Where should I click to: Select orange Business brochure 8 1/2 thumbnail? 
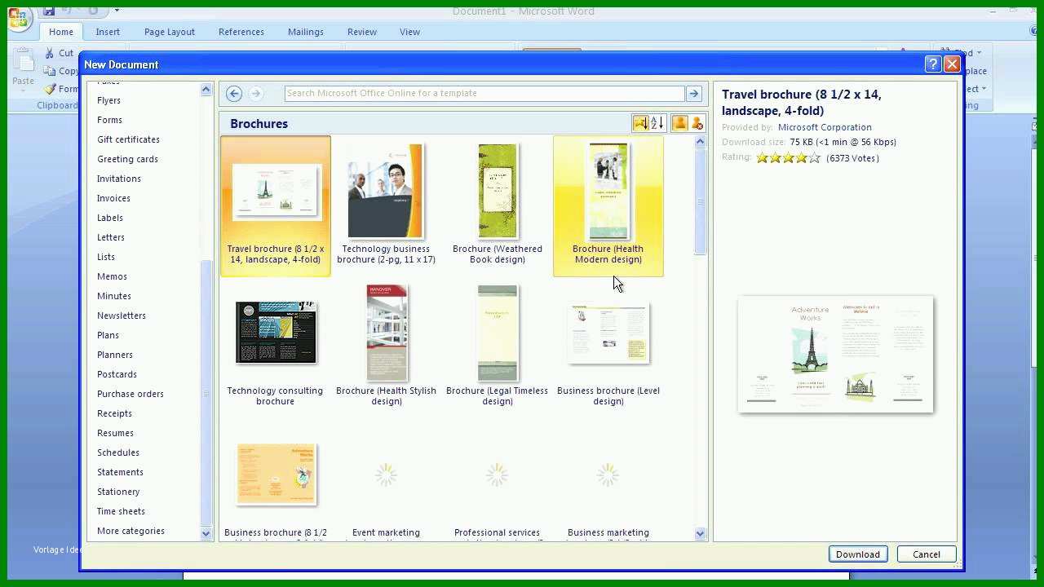[x=276, y=474]
